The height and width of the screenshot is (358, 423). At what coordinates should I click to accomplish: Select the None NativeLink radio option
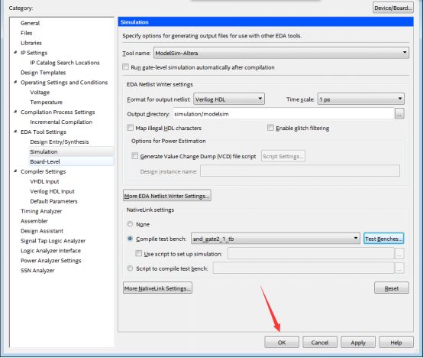[x=130, y=224]
